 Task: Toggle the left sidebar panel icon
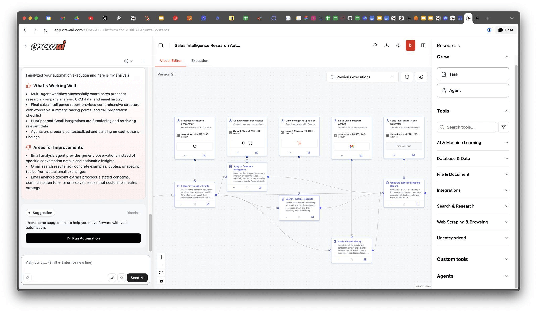point(161,45)
